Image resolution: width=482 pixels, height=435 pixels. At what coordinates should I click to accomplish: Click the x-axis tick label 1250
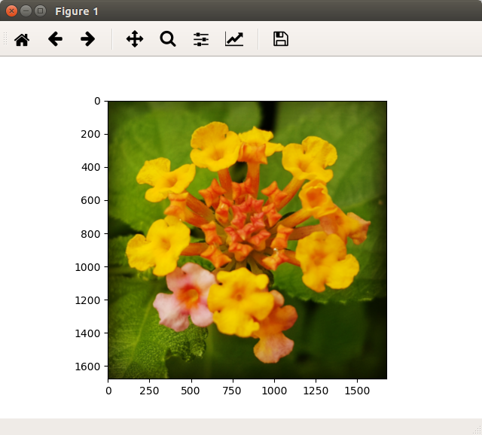point(316,391)
